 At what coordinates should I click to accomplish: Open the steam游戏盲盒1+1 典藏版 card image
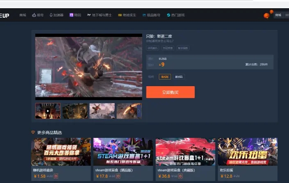coord(185,152)
